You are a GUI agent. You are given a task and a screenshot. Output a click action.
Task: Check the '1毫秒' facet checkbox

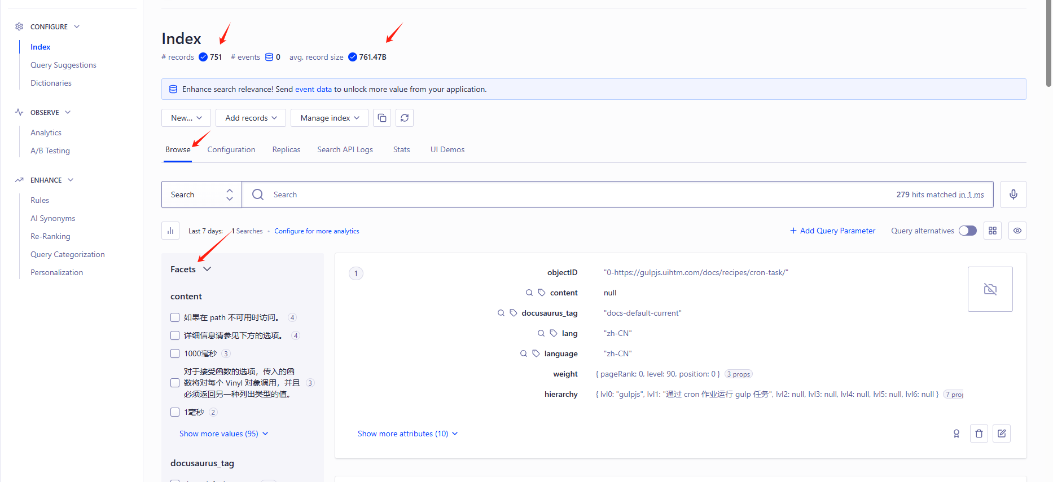click(175, 412)
